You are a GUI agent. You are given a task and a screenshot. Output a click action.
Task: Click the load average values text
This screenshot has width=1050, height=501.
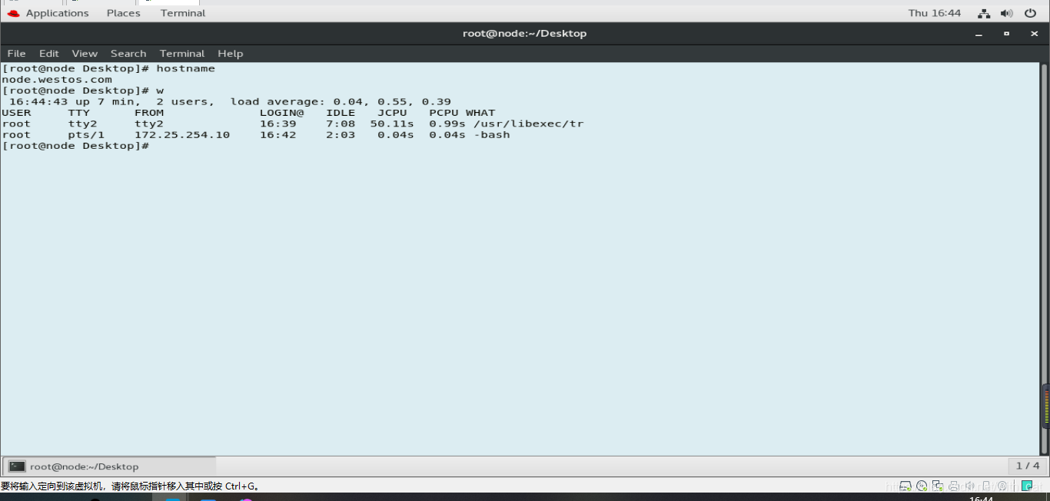pyautogui.click(x=392, y=102)
